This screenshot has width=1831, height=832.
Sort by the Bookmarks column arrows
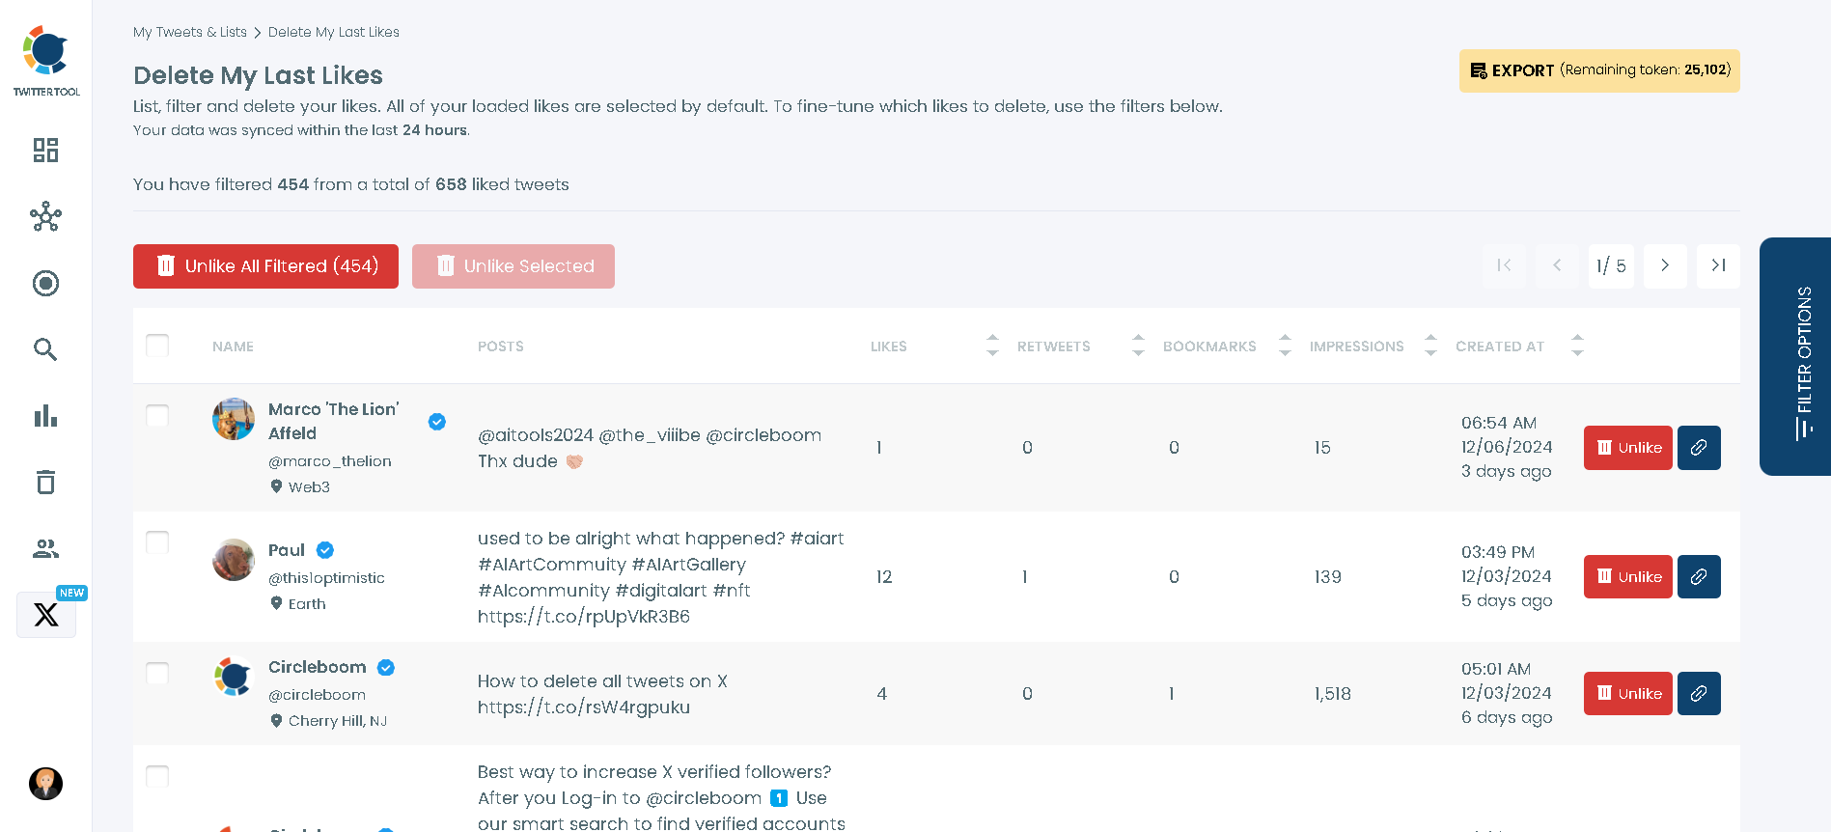click(1285, 346)
